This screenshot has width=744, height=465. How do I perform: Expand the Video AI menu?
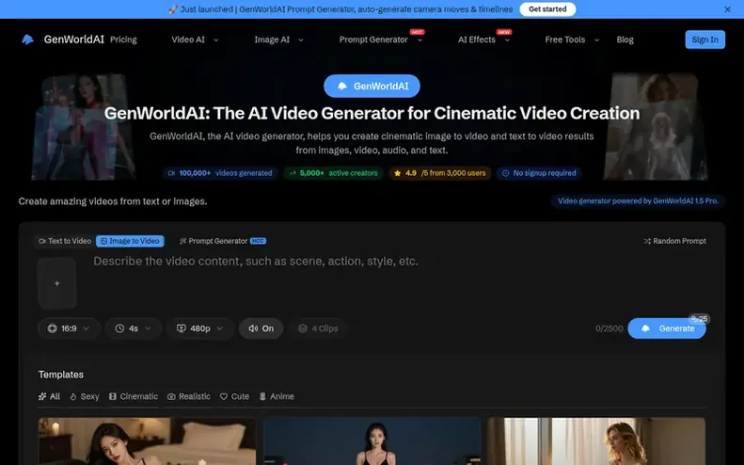click(x=195, y=40)
